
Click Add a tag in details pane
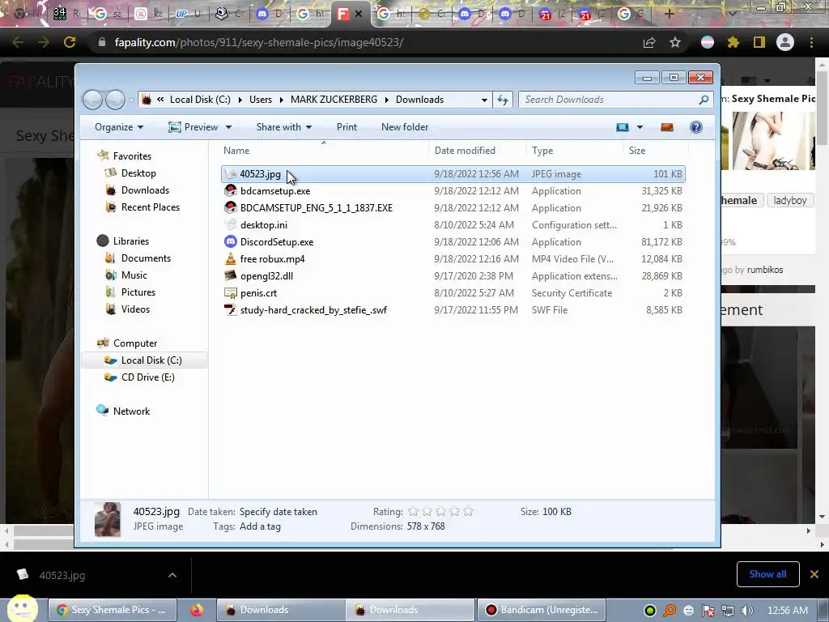tap(260, 526)
